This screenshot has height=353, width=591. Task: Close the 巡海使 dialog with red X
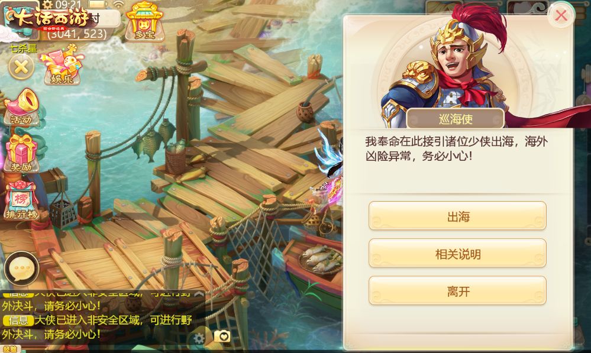pos(561,15)
